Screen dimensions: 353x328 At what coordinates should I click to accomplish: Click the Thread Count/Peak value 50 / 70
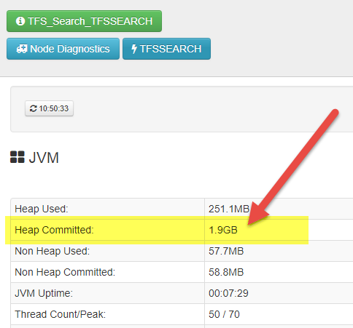(224, 314)
